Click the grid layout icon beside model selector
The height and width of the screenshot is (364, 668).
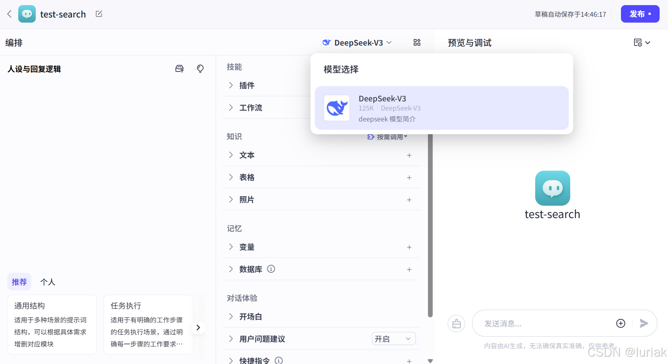(417, 43)
